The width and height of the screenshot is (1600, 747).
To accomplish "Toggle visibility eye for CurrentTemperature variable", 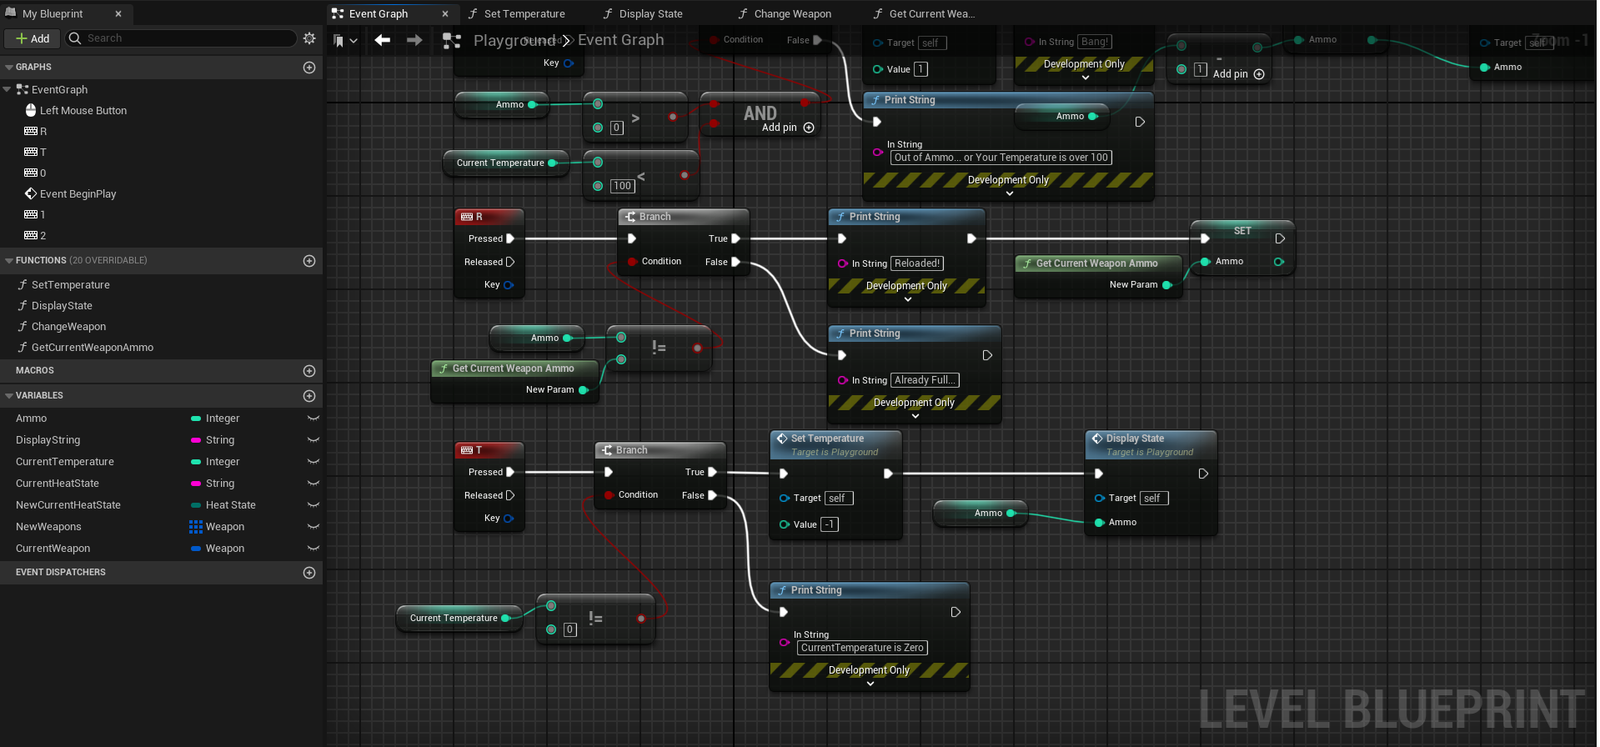I will pyautogui.click(x=313, y=462).
